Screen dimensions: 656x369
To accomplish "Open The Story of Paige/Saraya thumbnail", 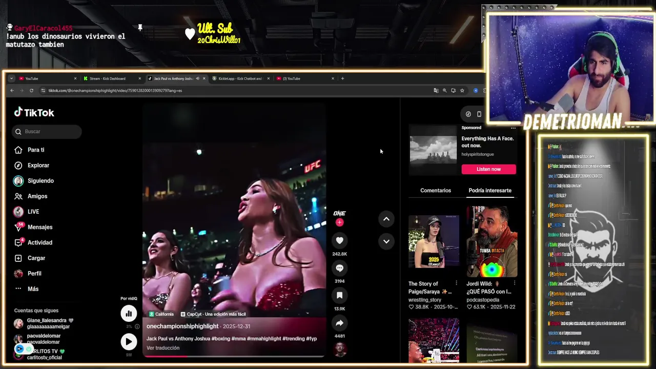I will click(434, 241).
